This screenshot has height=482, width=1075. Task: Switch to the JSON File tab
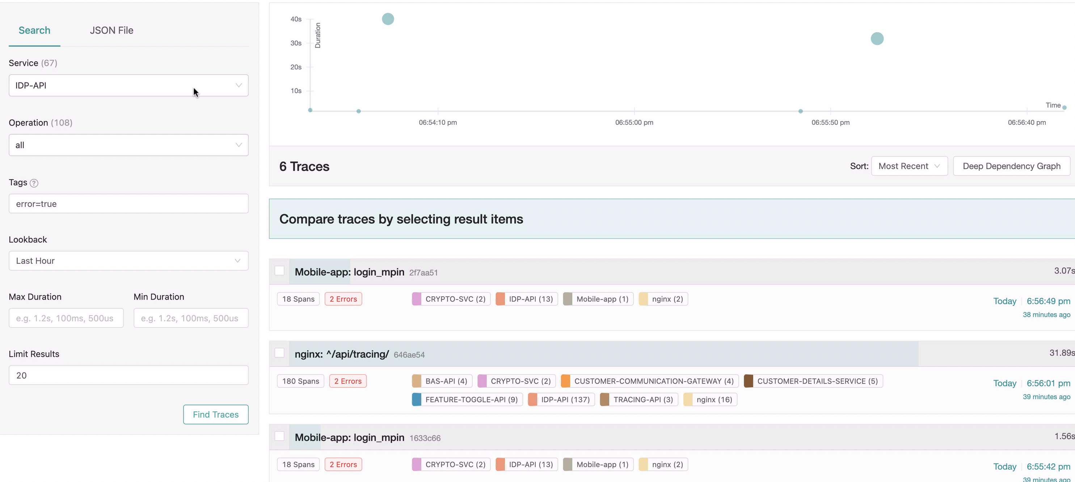(x=111, y=30)
